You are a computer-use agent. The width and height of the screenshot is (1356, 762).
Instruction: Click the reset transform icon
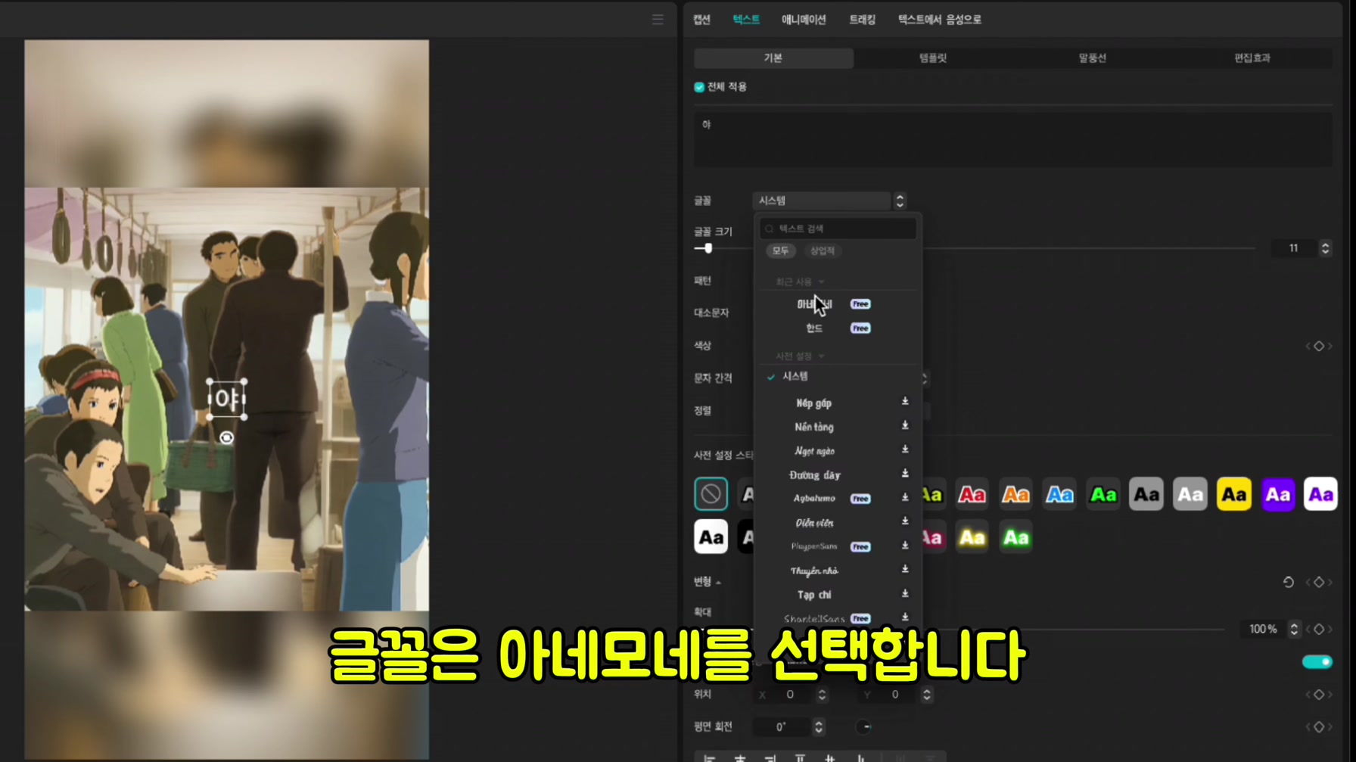coord(1289,582)
